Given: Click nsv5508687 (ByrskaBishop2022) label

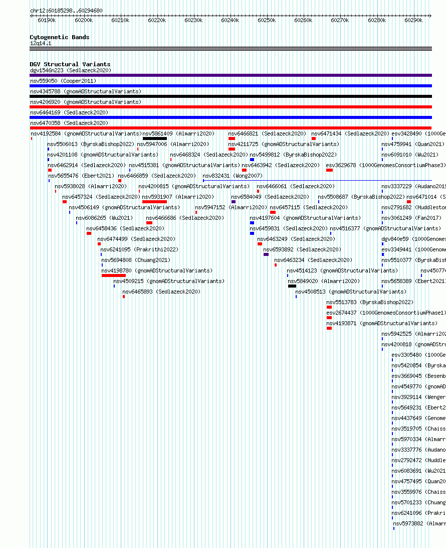Looking at the screenshot, I should (361, 197).
